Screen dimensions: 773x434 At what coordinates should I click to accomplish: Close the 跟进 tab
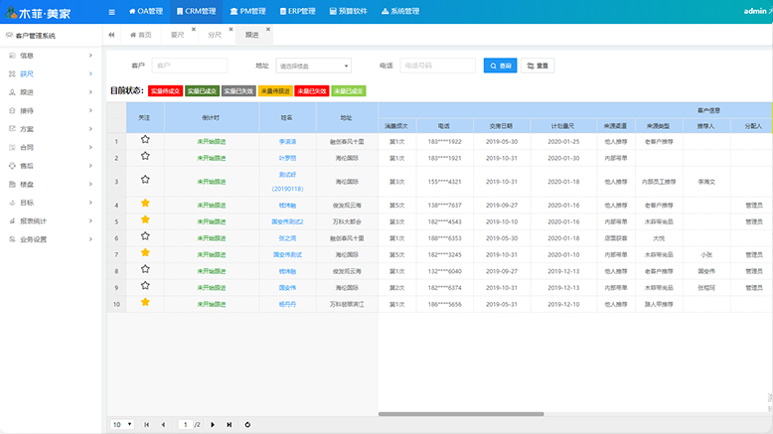tap(268, 30)
